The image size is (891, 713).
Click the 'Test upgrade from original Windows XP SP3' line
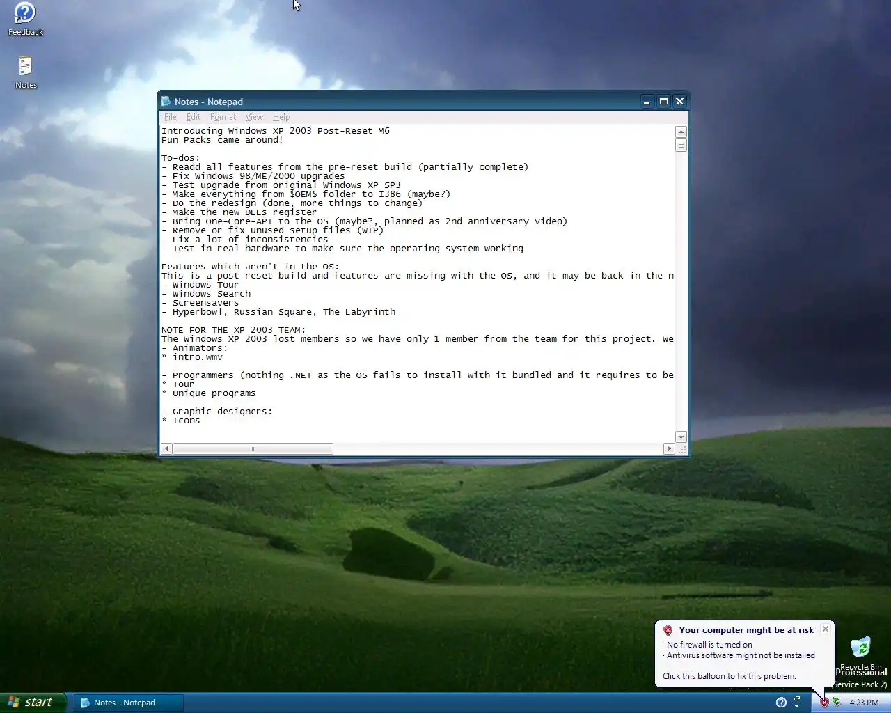click(x=281, y=185)
